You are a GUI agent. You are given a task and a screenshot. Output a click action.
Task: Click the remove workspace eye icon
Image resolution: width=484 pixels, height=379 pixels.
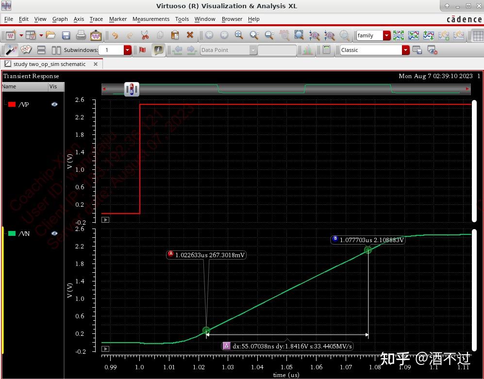432,49
